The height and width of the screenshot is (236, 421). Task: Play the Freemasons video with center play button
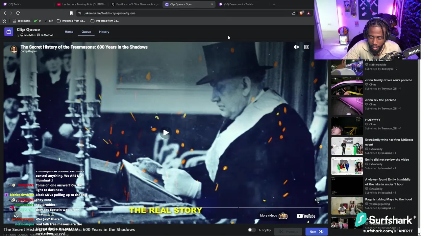(x=166, y=133)
